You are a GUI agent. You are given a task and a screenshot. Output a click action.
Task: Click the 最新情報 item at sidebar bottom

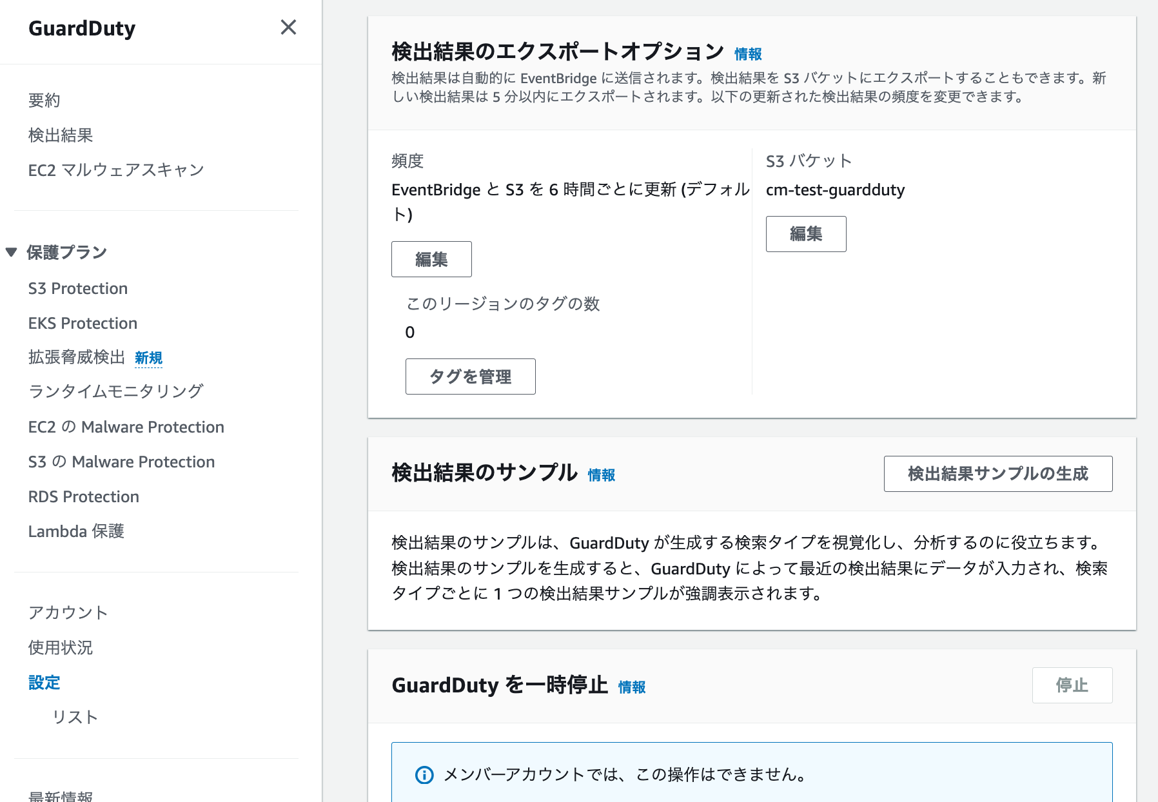click(x=61, y=796)
